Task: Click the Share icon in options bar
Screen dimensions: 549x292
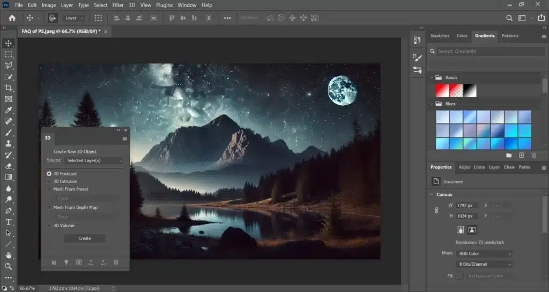Action: pyautogui.click(x=541, y=18)
